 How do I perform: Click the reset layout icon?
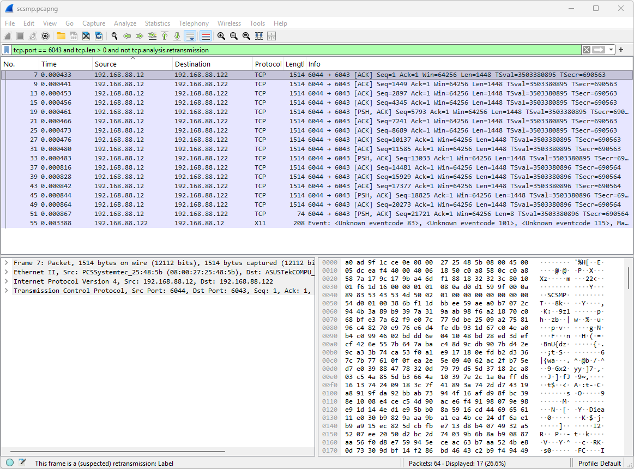point(271,36)
